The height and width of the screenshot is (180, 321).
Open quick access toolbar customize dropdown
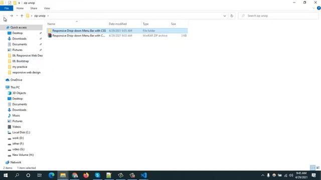pyautogui.click(x=19, y=3)
